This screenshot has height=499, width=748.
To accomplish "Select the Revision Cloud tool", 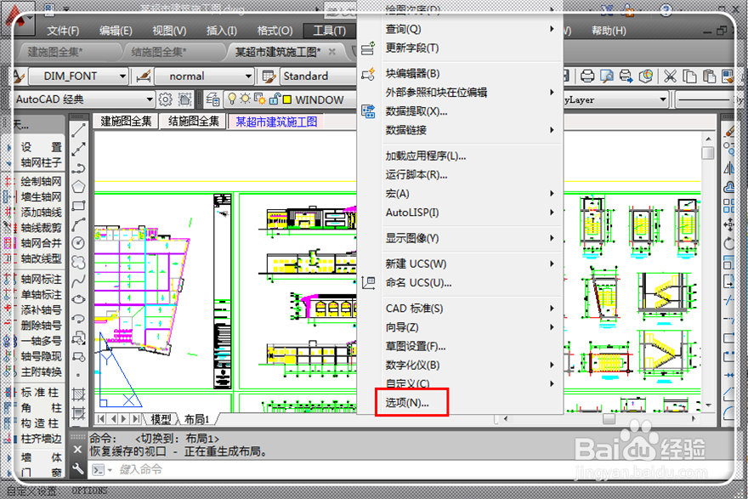I will pos(79,262).
